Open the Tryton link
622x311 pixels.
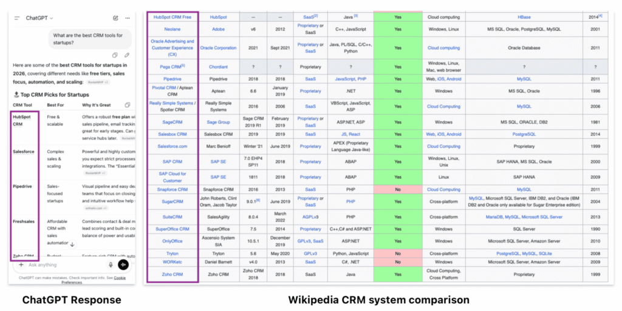pos(172,253)
